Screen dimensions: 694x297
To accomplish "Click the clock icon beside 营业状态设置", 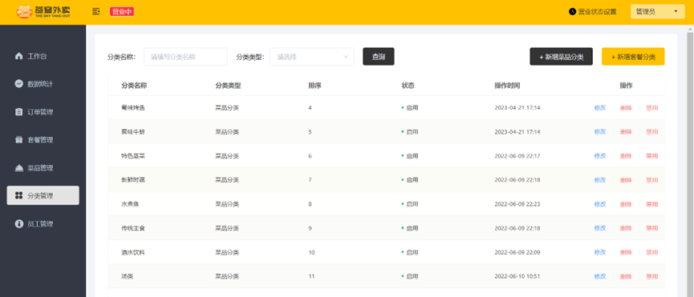I will [x=572, y=12].
